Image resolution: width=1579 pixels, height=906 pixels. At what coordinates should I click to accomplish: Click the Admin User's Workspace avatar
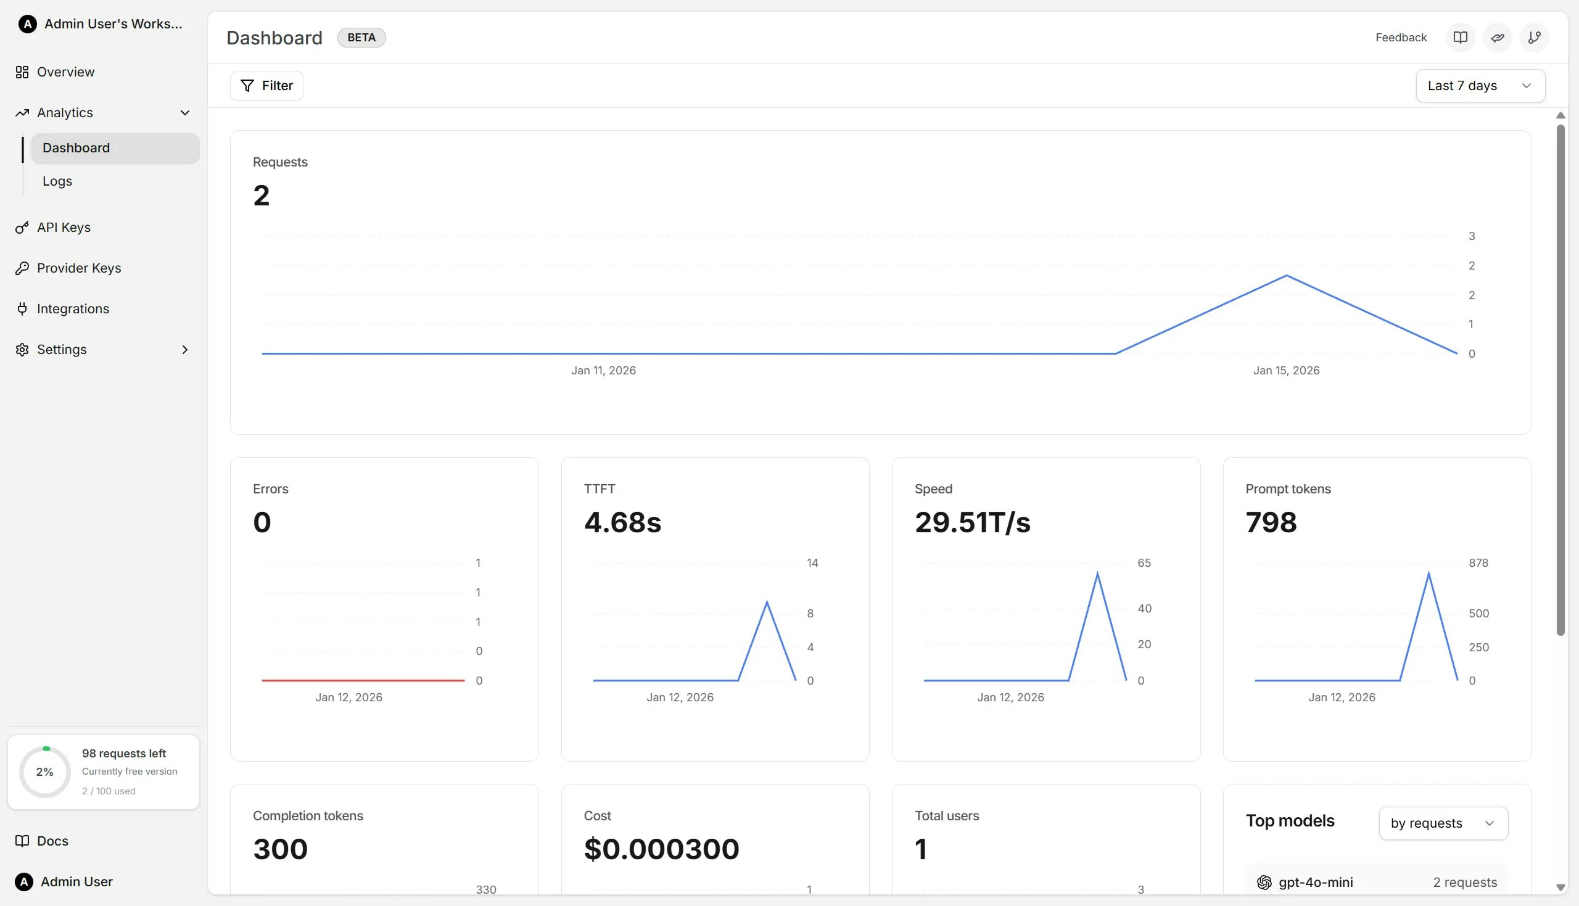click(27, 23)
